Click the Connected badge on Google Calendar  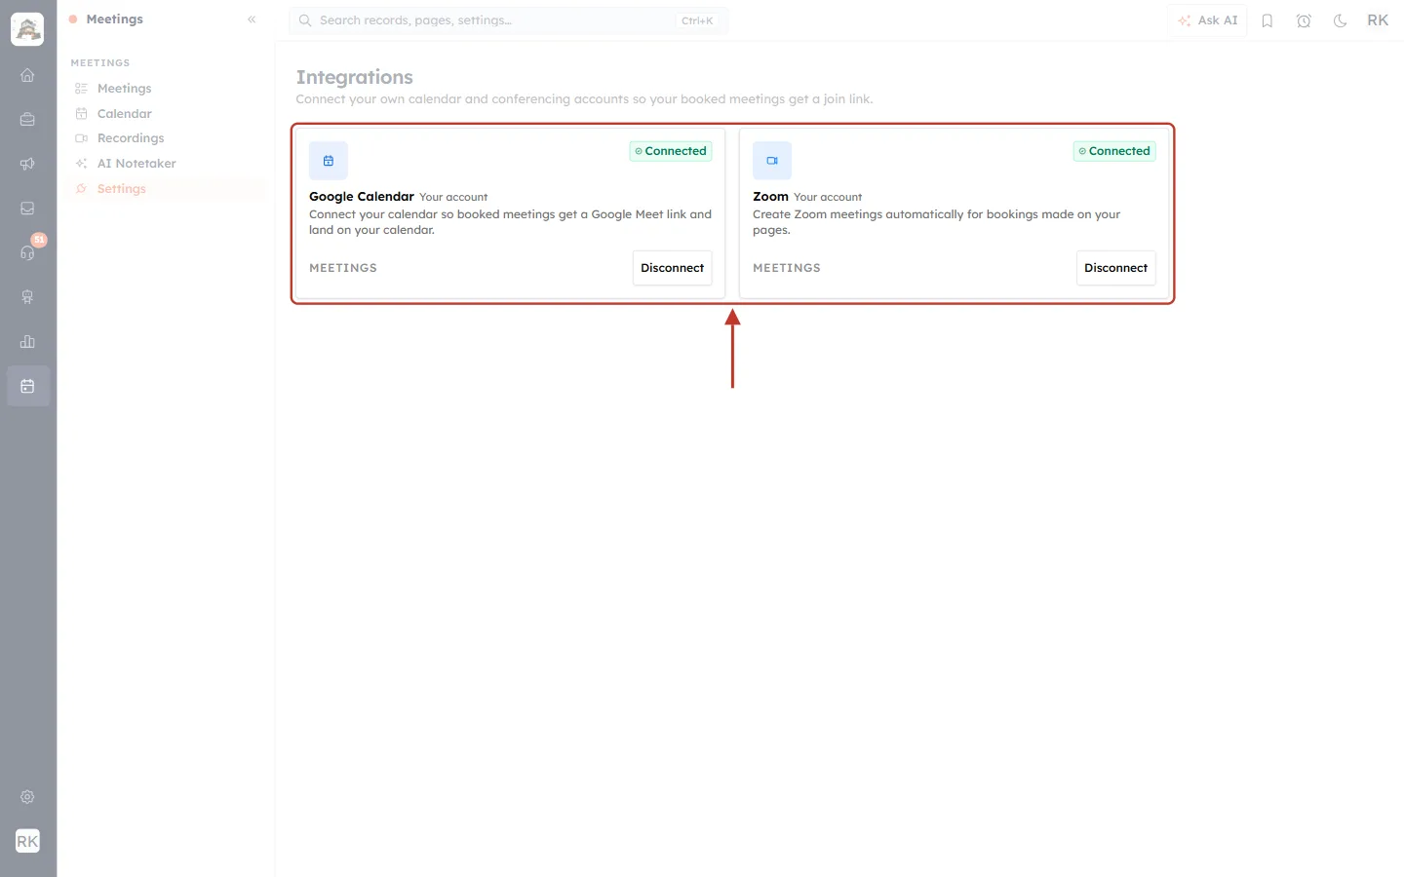[x=671, y=151]
